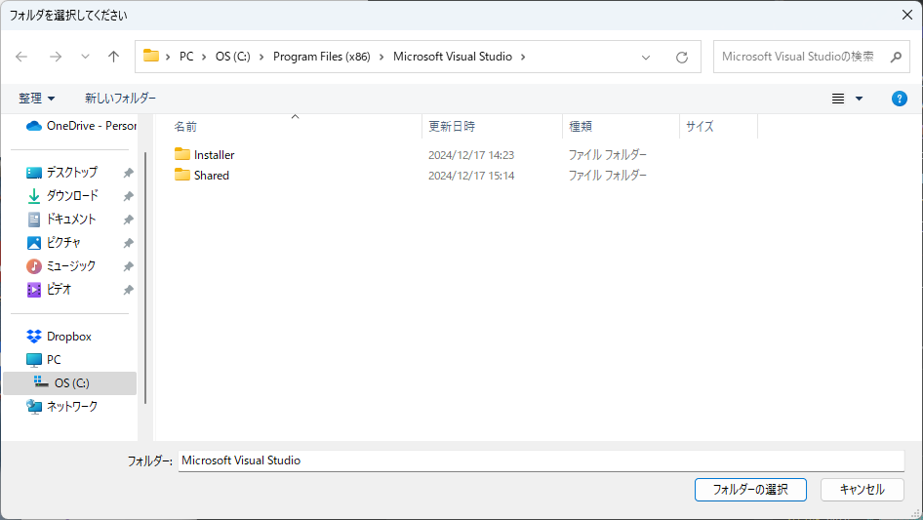This screenshot has width=923, height=520.
Task: Refresh the folder view
Action: (x=682, y=58)
